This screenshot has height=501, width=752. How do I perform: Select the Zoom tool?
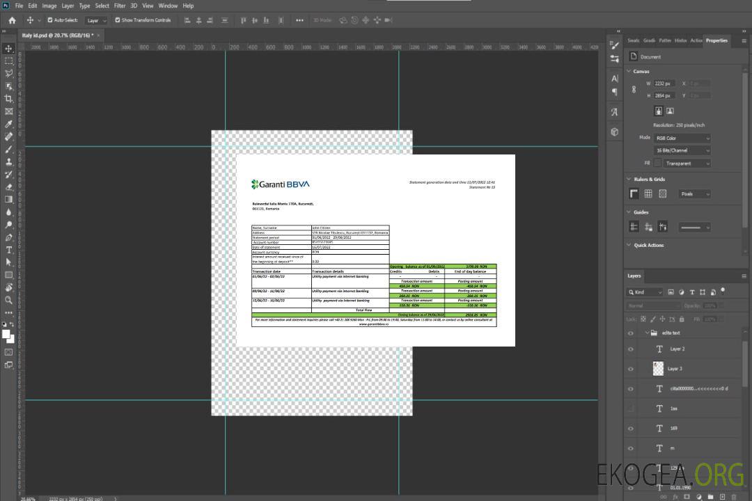coord(8,300)
